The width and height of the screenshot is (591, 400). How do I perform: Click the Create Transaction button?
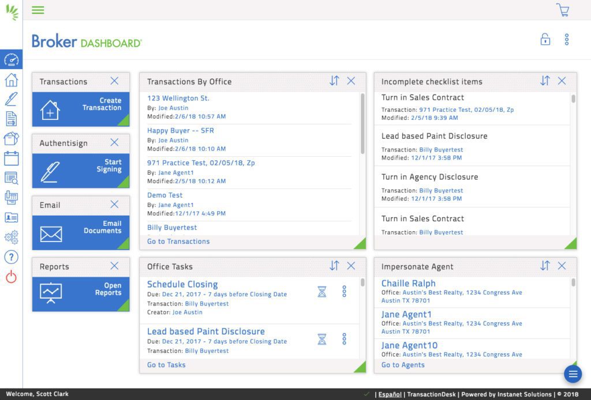click(x=80, y=108)
